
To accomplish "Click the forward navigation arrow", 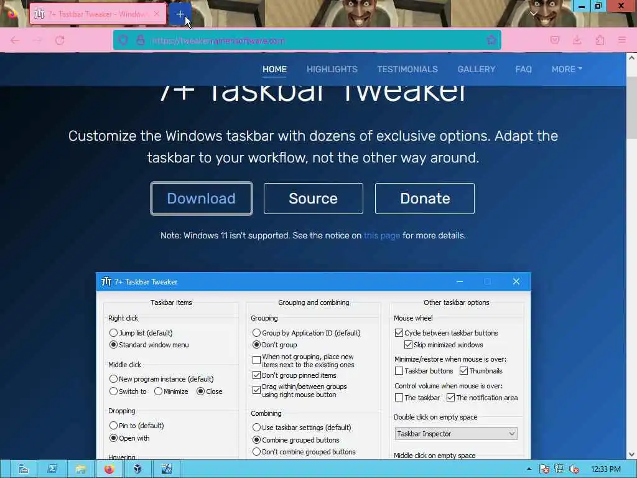I will (x=37, y=40).
